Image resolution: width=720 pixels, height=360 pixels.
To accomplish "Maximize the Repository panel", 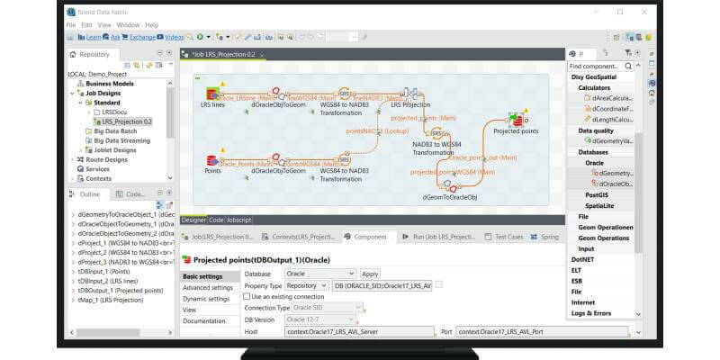I will tap(169, 53).
